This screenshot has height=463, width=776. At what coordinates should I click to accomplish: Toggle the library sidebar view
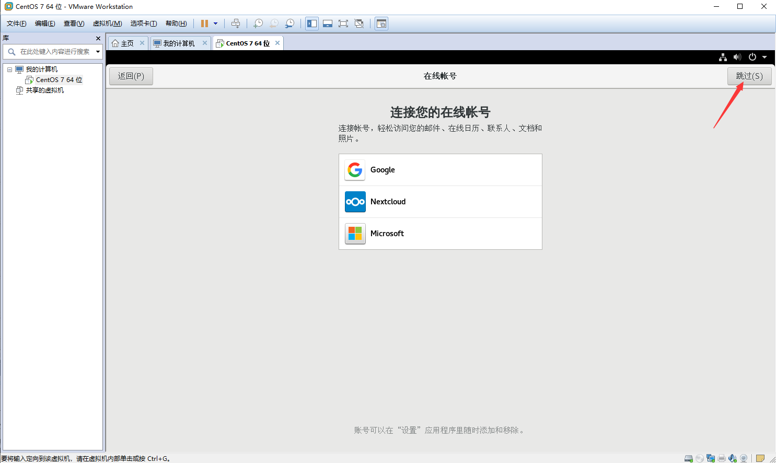tap(312, 24)
